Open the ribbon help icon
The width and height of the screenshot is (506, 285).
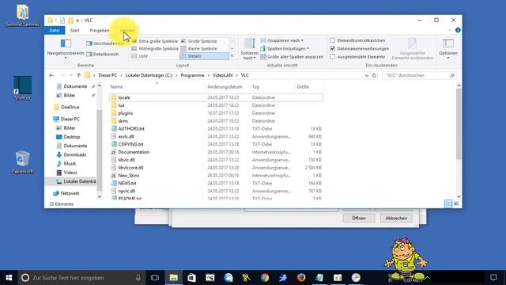click(x=458, y=30)
